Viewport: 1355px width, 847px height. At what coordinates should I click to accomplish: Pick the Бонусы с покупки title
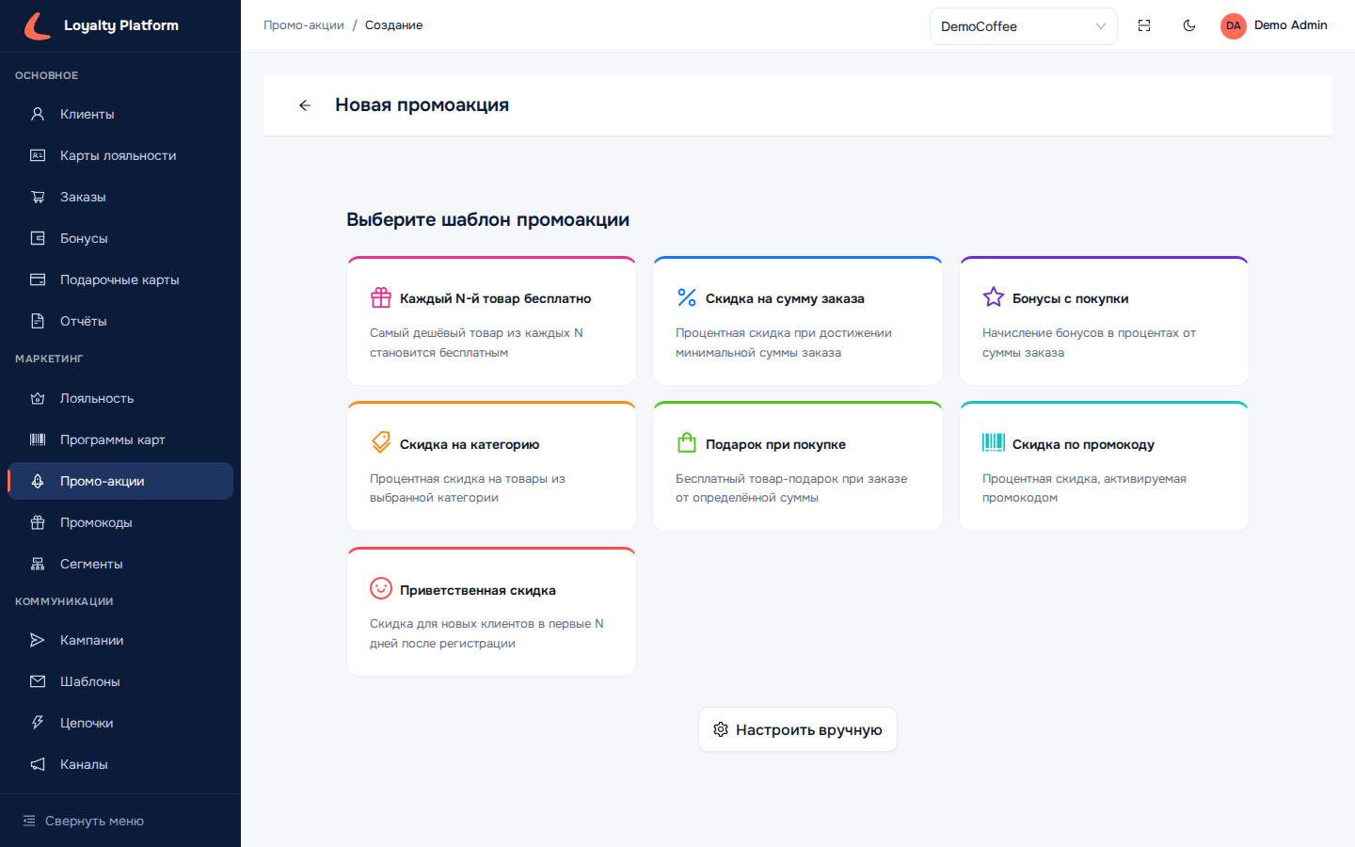point(1070,298)
